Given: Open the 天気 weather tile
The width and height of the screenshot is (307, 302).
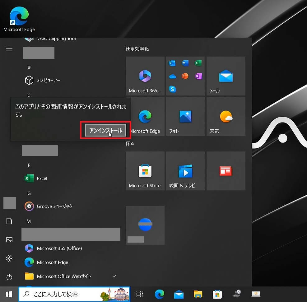Looking at the screenshot, I should click(226, 117).
